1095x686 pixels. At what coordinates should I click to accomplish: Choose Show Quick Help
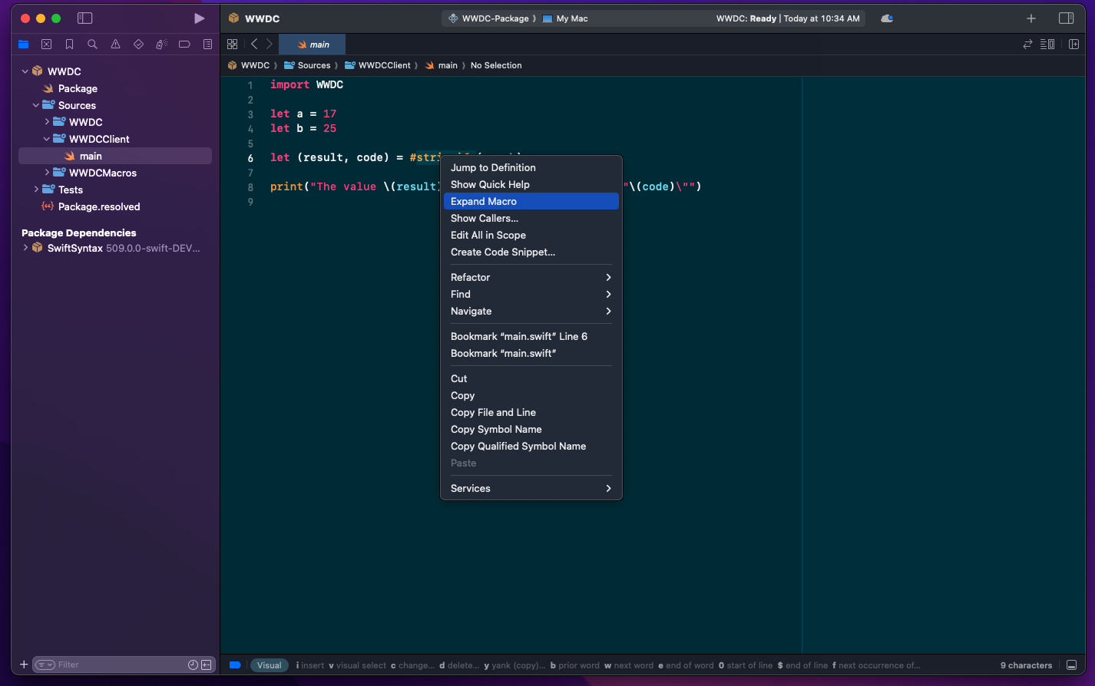pos(531,184)
